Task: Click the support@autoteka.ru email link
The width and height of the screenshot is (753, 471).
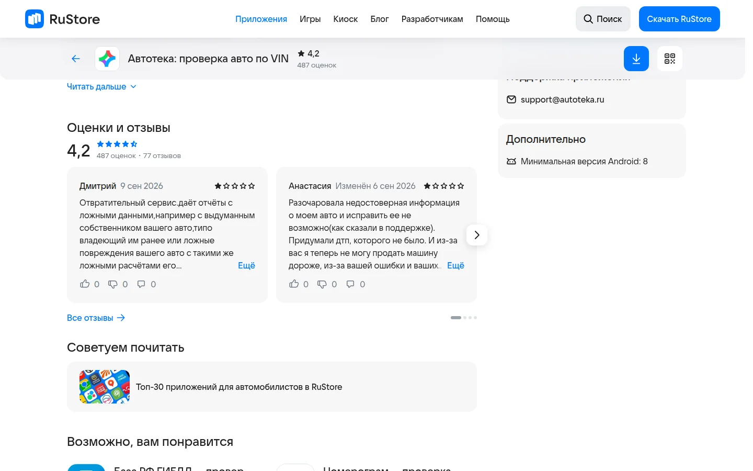Action: coord(562,99)
